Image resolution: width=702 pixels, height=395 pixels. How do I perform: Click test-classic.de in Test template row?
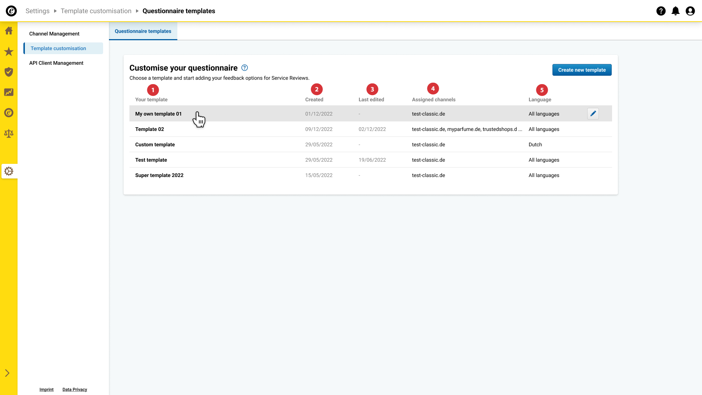(x=429, y=160)
